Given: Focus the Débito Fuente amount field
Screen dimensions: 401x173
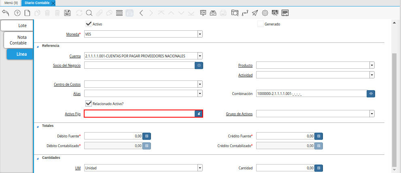Looking at the screenshot, I should 113,136.
